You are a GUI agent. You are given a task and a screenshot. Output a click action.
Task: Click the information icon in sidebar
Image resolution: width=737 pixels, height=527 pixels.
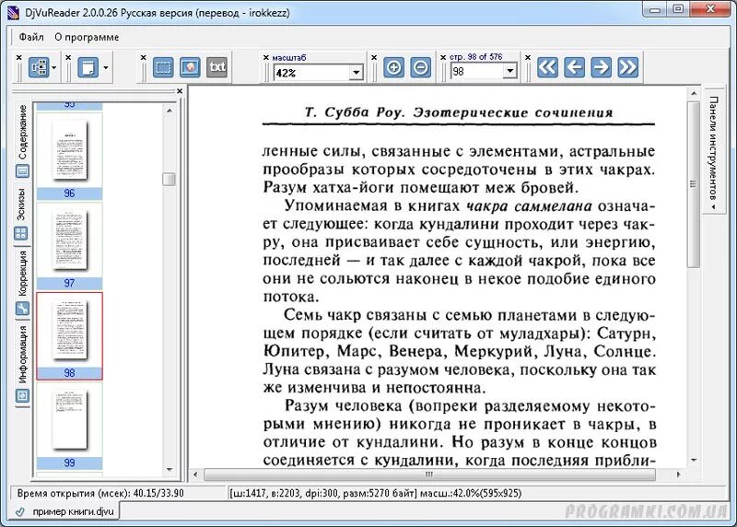pyautogui.click(x=22, y=396)
